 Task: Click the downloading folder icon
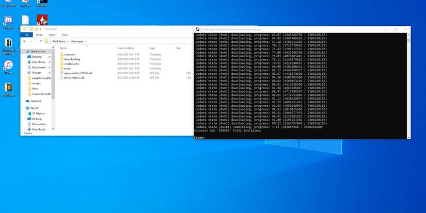(x=61, y=59)
